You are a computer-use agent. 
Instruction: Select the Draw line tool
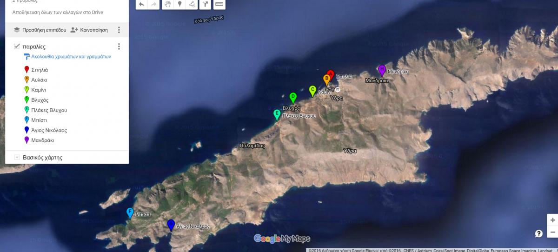pyautogui.click(x=192, y=4)
